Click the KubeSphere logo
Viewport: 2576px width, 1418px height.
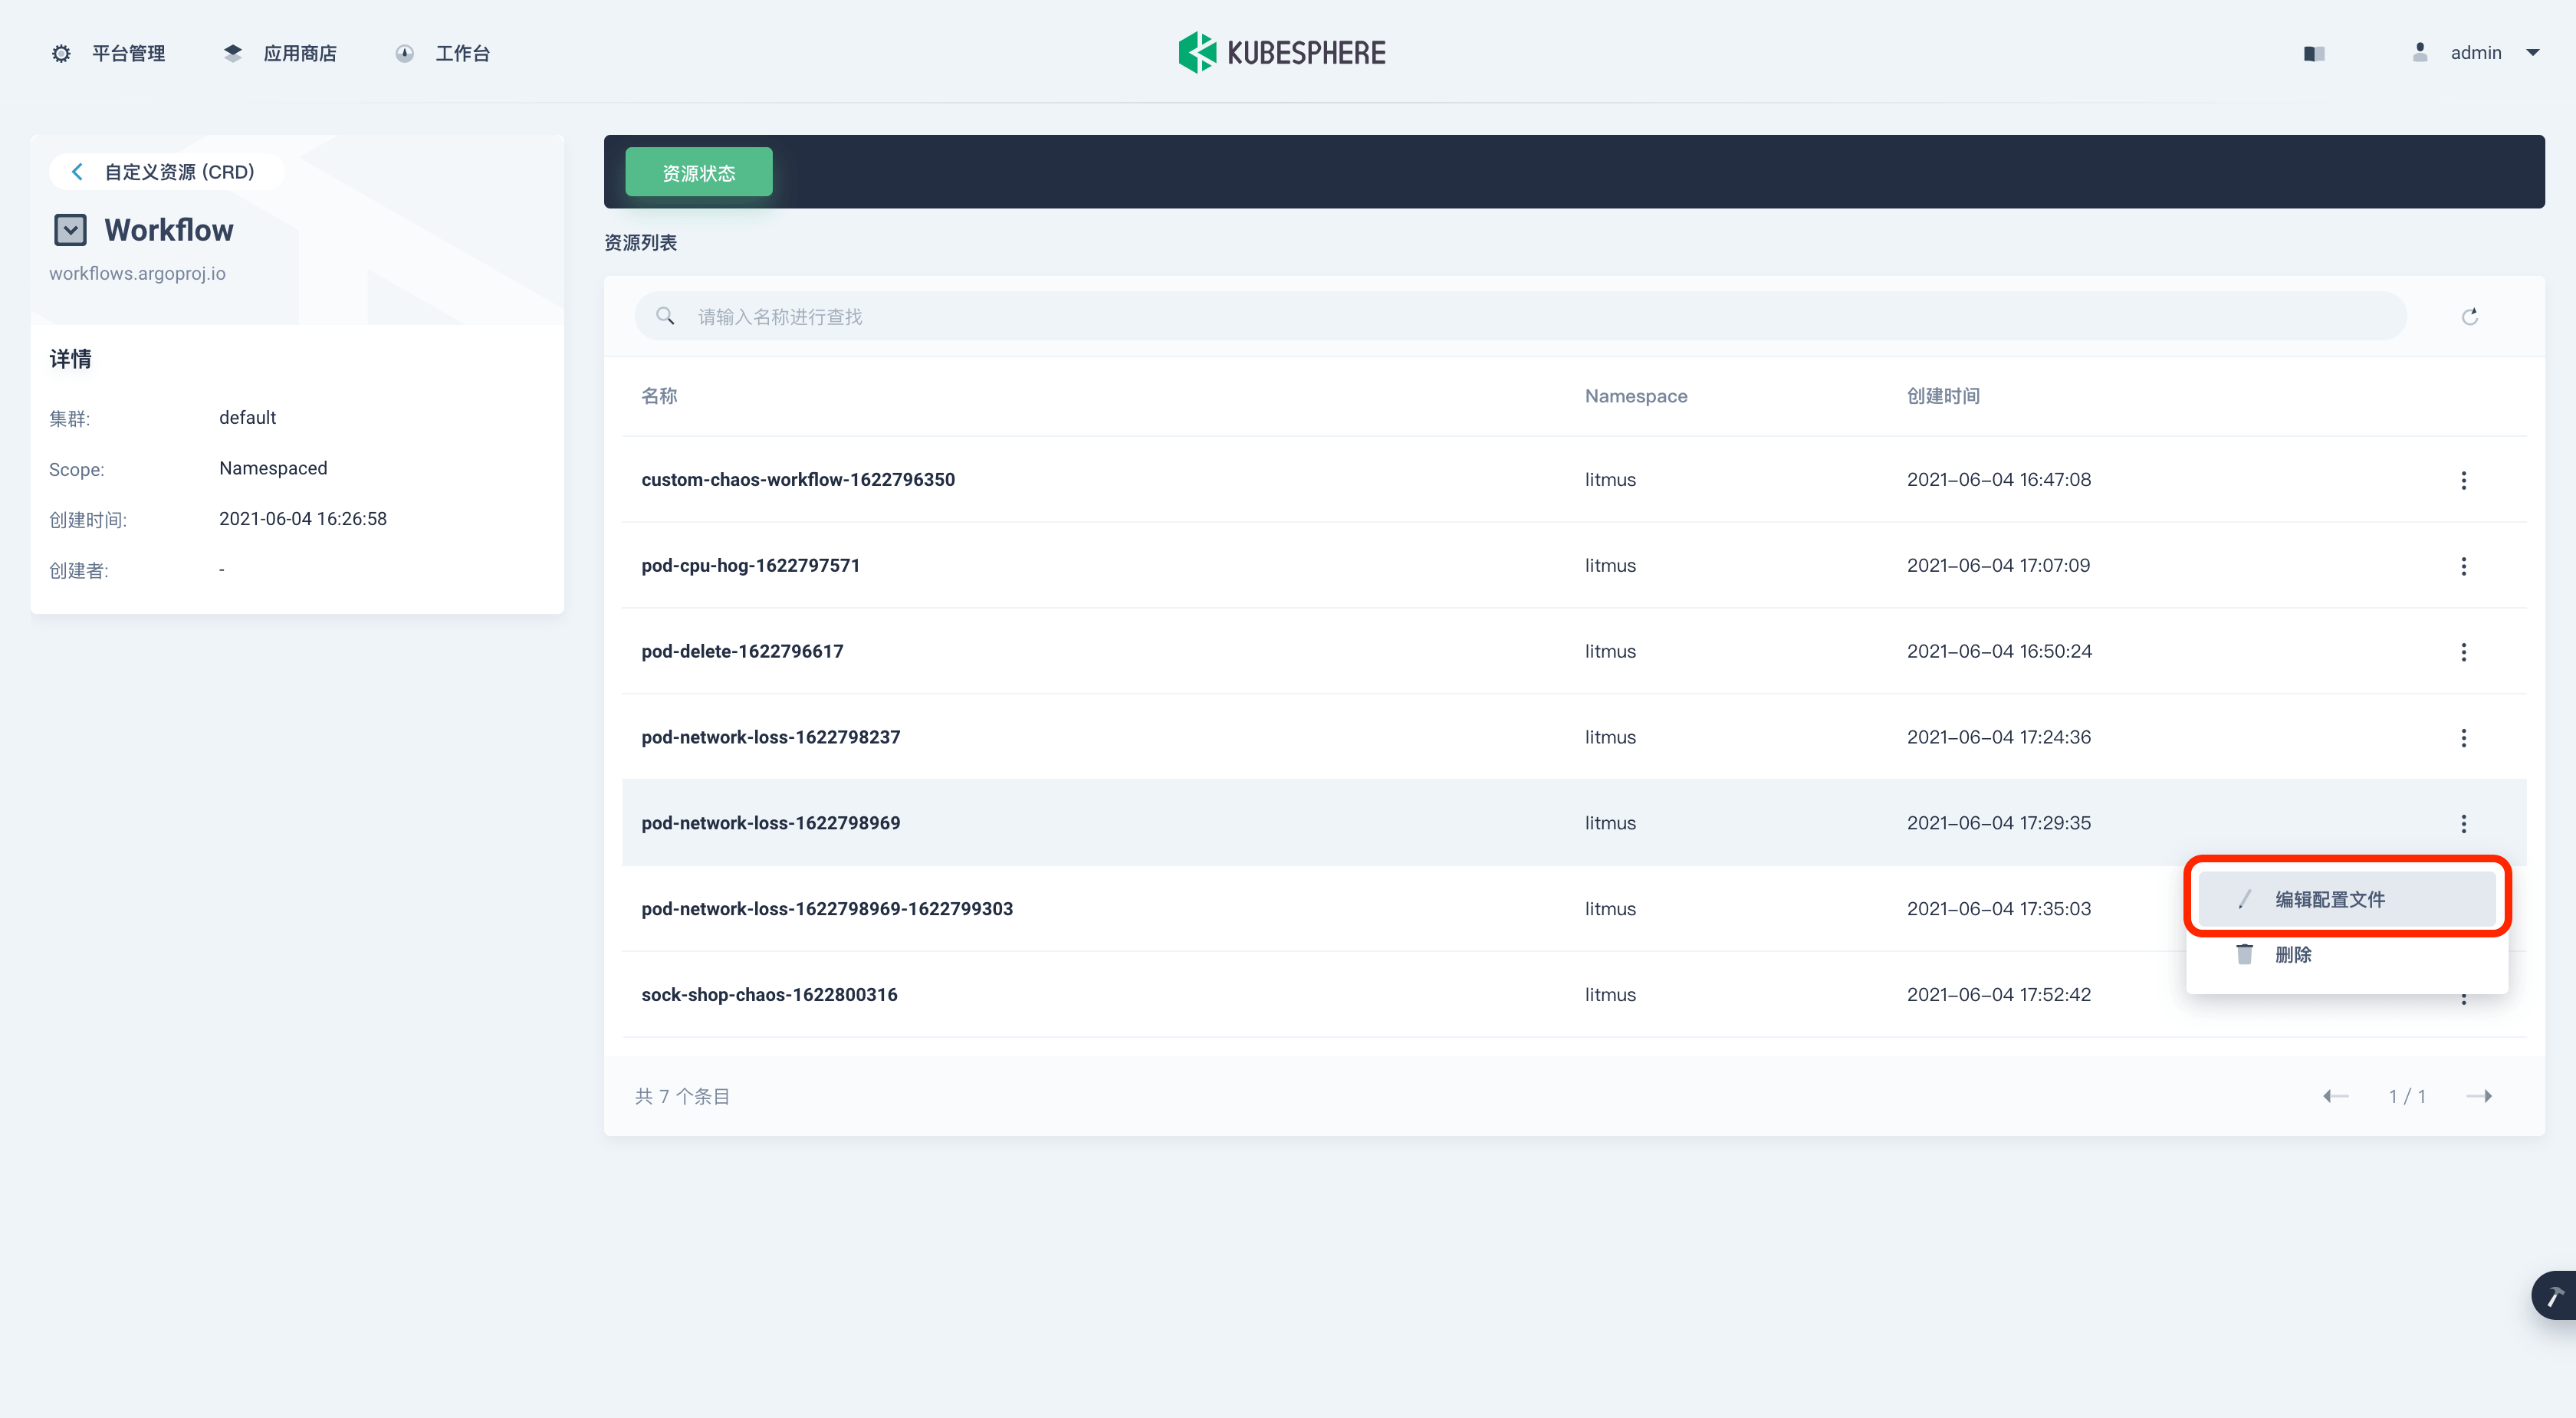point(1282,52)
